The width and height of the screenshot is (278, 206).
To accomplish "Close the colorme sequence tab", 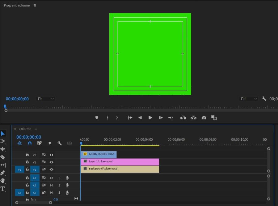I will 15,129.
